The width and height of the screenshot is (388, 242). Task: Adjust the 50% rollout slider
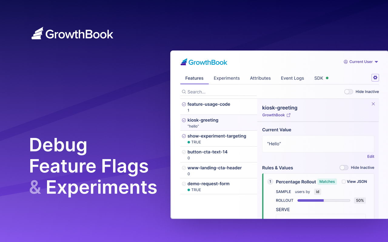324,200
